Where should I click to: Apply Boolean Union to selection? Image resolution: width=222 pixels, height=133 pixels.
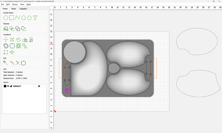6,29
